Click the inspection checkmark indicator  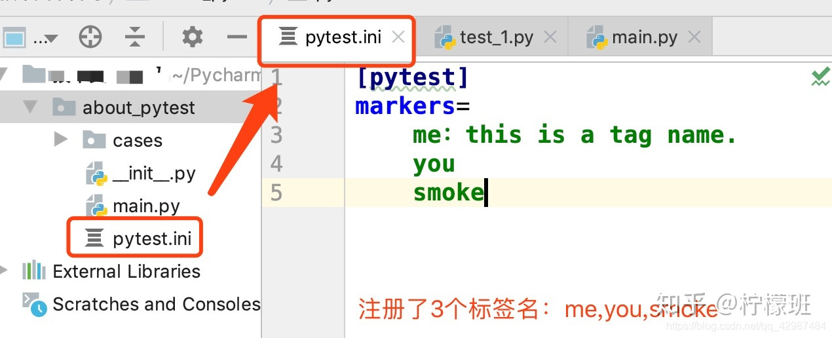coord(821,77)
